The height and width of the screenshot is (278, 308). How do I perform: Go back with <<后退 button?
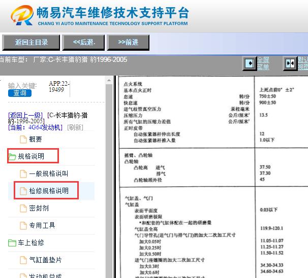(x=83, y=42)
